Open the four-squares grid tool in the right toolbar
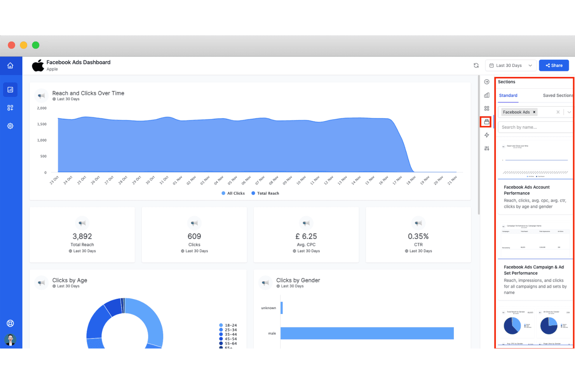This screenshot has height=384, width=575. click(x=487, y=109)
